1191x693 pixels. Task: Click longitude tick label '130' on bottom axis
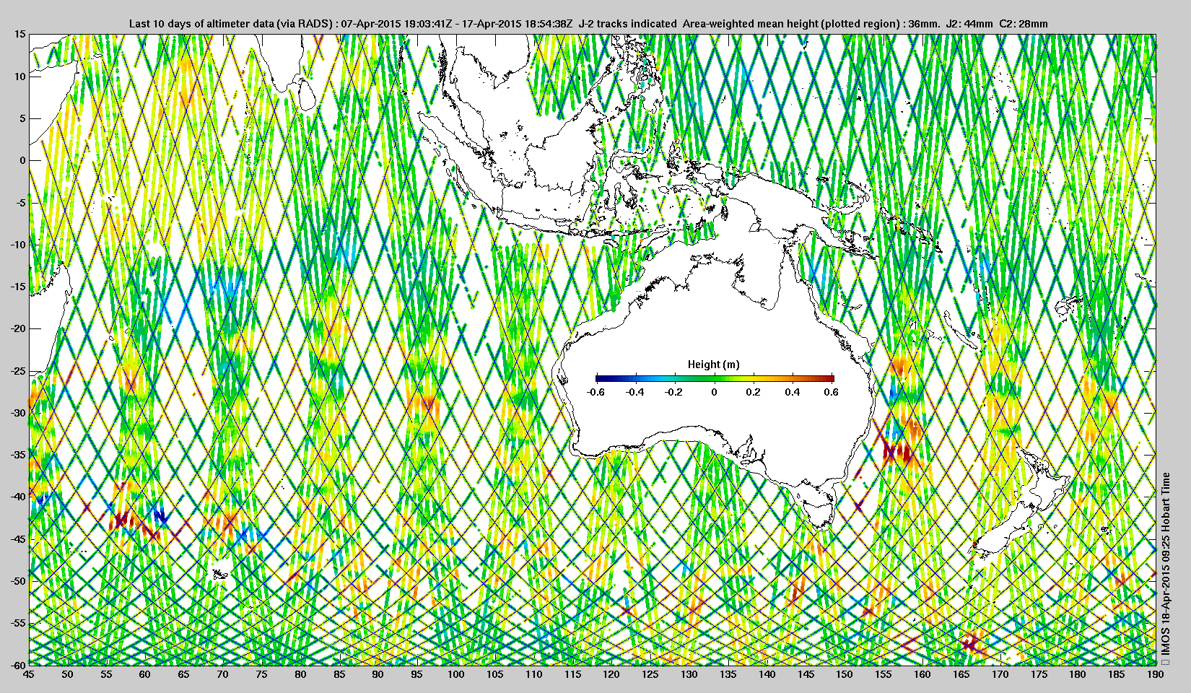689,674
